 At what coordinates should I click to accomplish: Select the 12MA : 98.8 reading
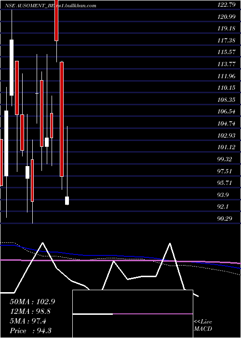30,311
